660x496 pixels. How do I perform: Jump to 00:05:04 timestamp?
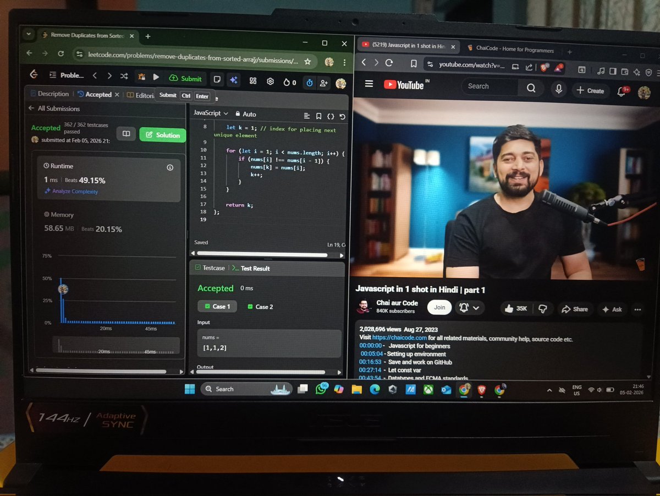[x=371, y=354]
